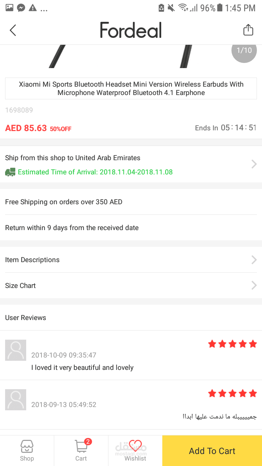Tap first reviewer's avatar icon
This screenshot has height=466, width=262.
click(x=16, y=350)
